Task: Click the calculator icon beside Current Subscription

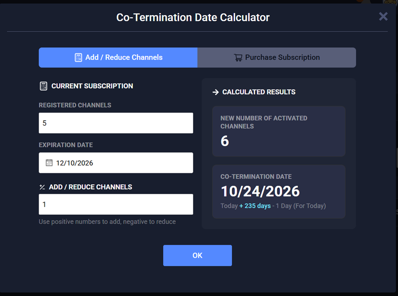Action: click(43, 86)
